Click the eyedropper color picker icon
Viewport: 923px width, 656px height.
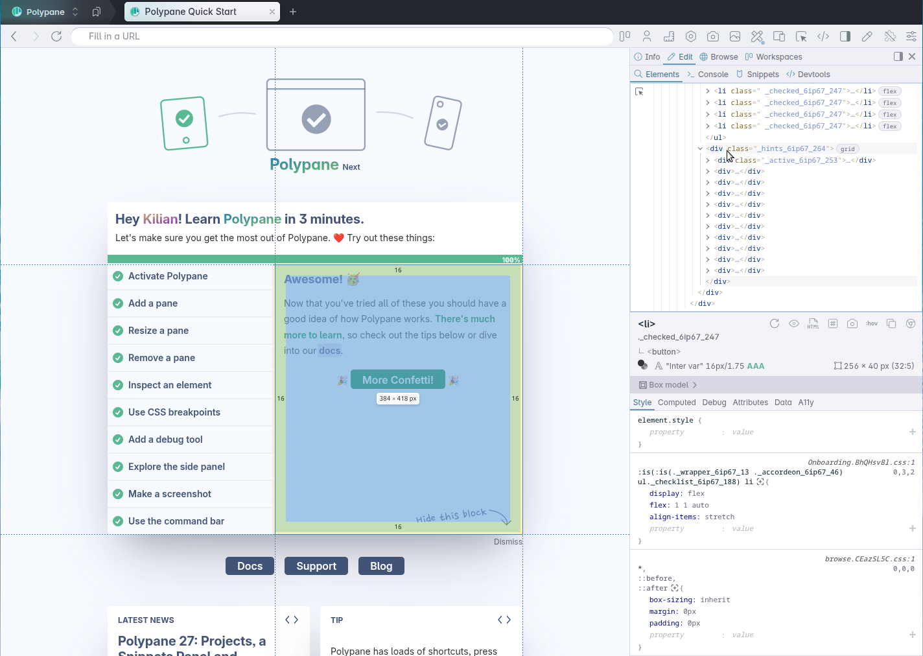point(867,36)
